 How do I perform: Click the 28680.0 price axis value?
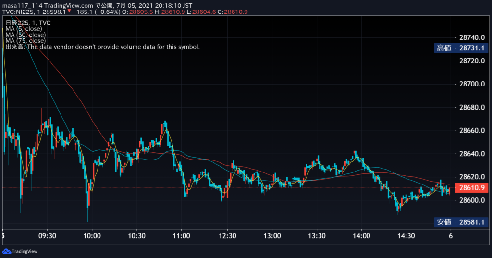[472, 107]
